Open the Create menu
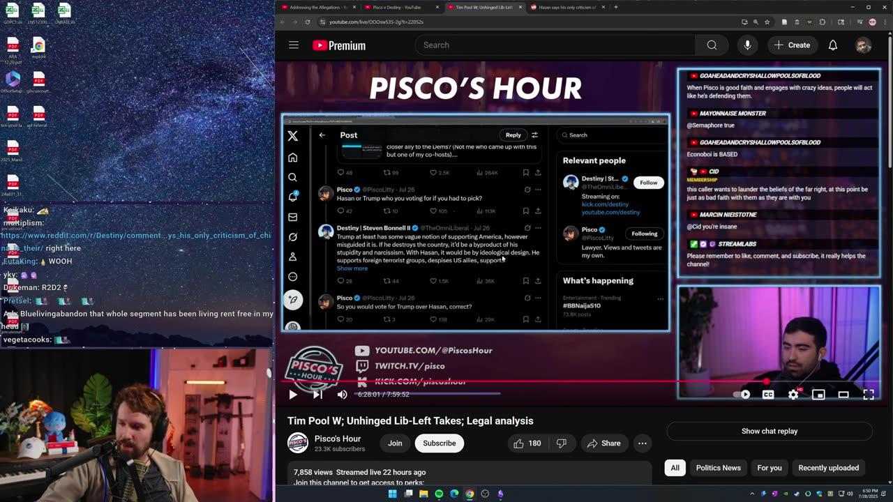Viewport: 893px width, 502px height. click(792, 45)
